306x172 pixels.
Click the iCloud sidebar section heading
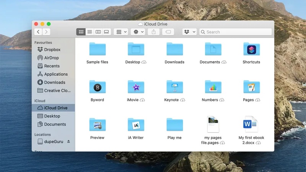pyautogui.click(x=40, y=101)
